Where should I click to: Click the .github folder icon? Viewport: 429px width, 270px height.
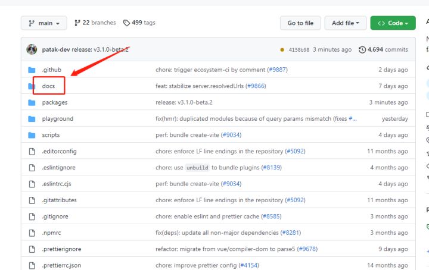pyautogui.click(x=32, y=70)
